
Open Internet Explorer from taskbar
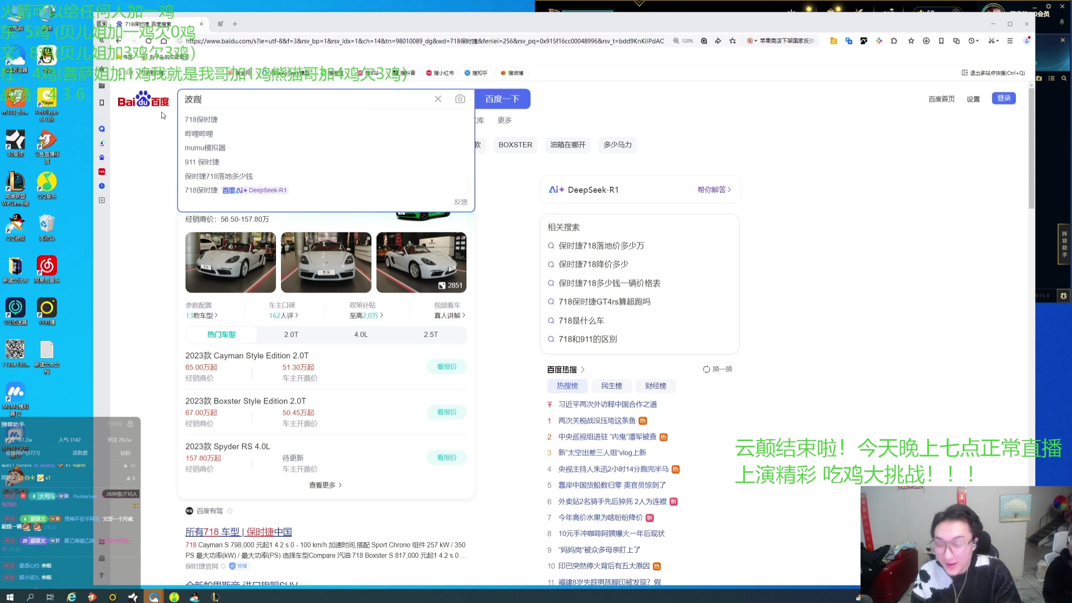[x=72, y=597]
